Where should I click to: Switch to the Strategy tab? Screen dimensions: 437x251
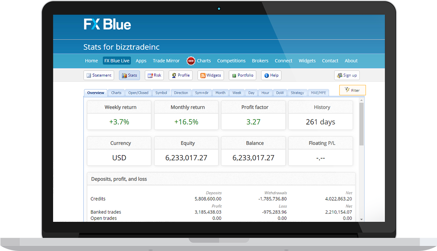[297, 93]
